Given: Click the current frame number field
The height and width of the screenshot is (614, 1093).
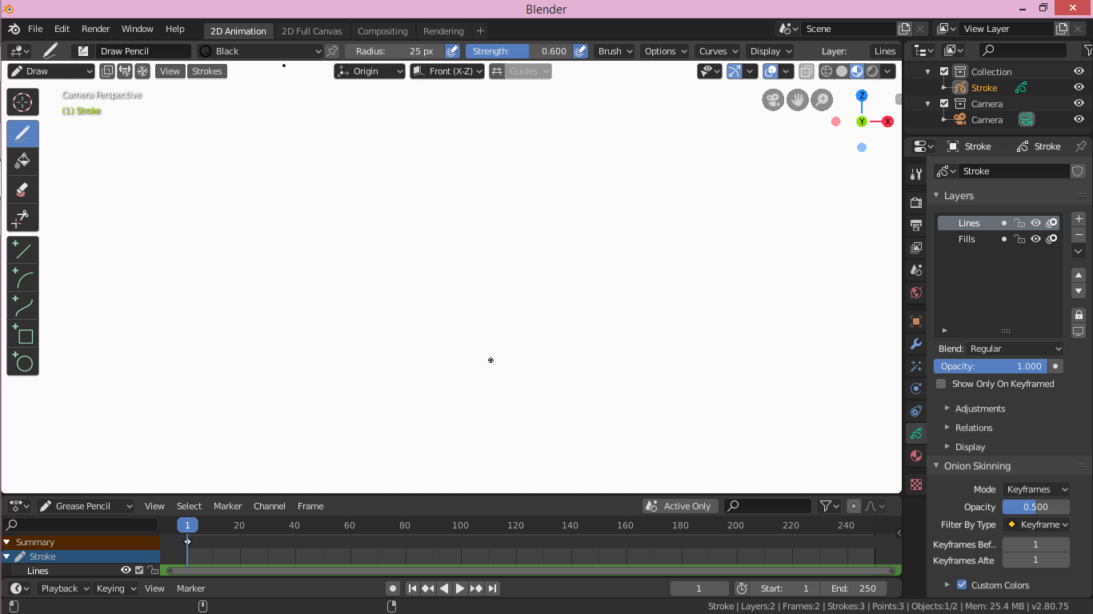Looking at the screenshot, I should click(699, 588).
